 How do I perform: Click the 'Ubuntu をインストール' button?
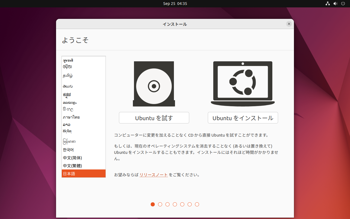243,118
